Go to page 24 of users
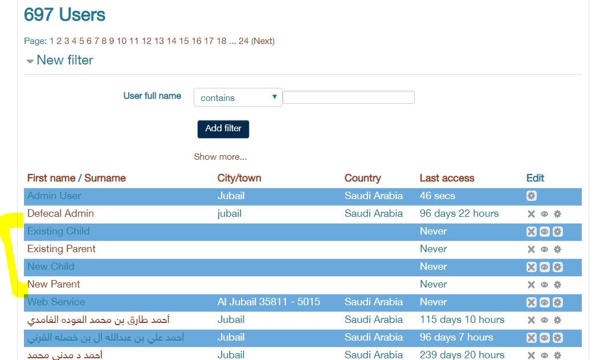596x360 pixels. [x=243, y=41]
